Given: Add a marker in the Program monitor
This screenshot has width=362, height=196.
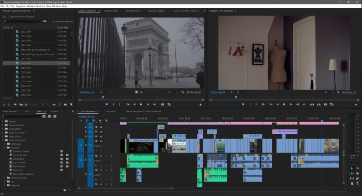Looking at the screenshot, I should click(x=243, y=104).
